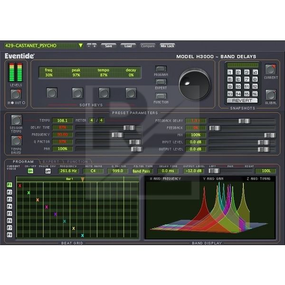Click the Compare button

pos(148,46)
